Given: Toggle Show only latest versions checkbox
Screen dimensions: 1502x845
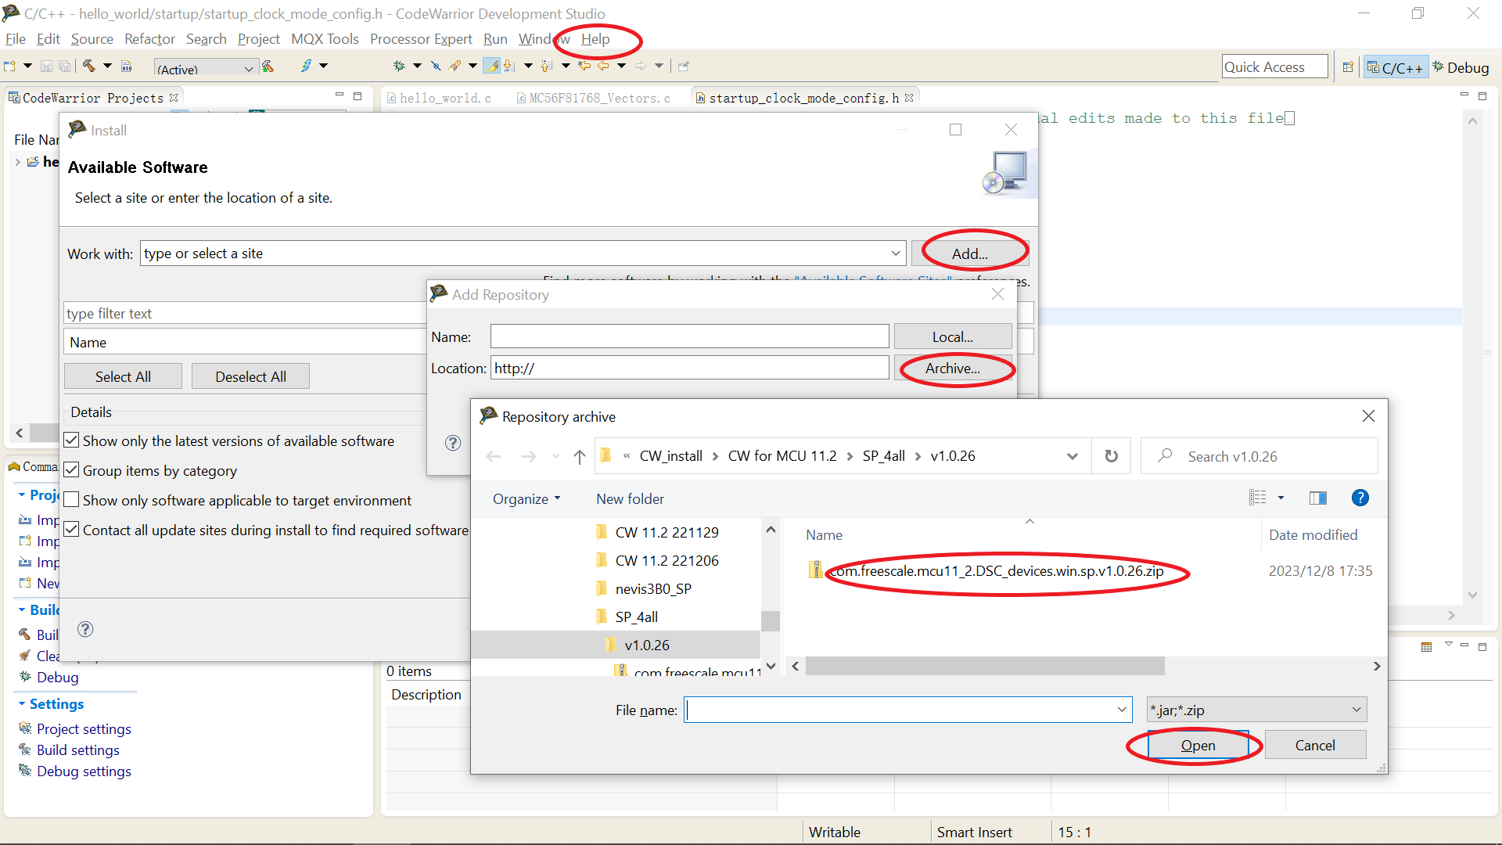Looking at the screenshot, I should (x=71, y=440).
